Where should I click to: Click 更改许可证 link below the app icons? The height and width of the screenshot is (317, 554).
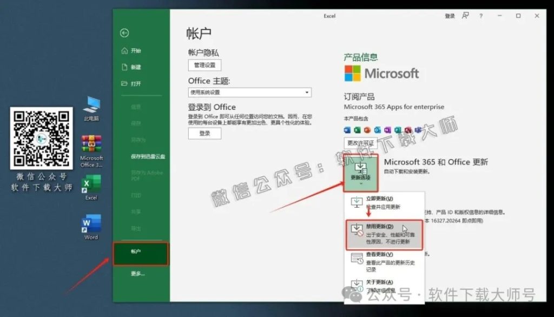tap(360, 143)
